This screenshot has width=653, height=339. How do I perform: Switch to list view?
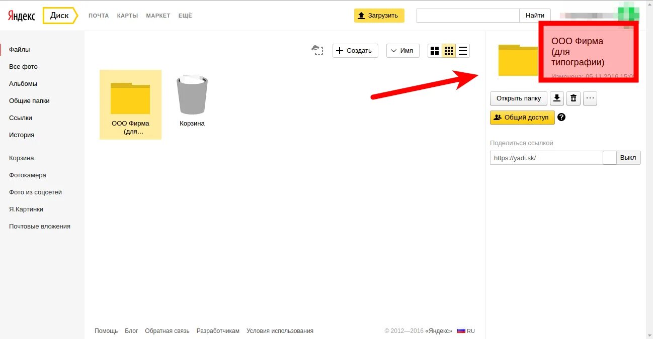463,51
